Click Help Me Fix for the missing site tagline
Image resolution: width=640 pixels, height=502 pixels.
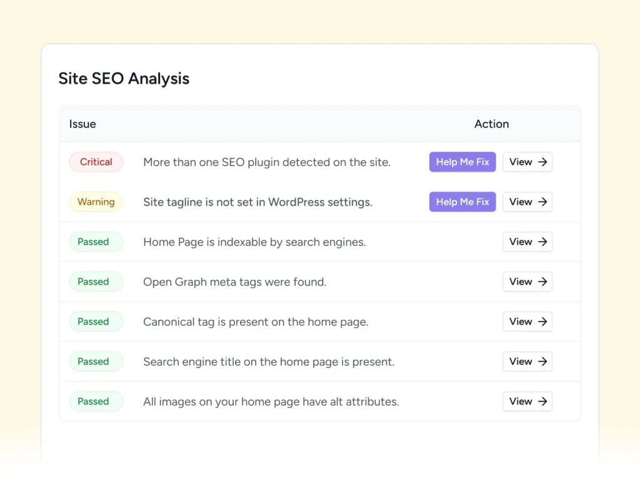click(x=462, y=202)
